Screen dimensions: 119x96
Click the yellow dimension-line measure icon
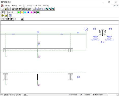[3, 15]
